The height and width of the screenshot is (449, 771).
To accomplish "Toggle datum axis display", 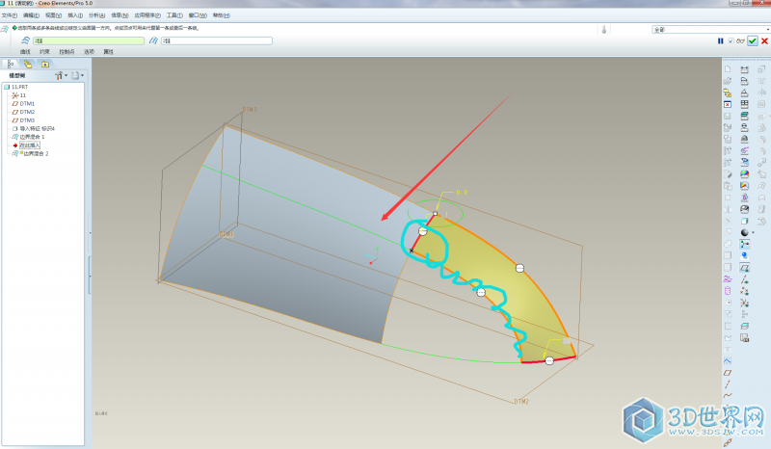I will [744, 279].
